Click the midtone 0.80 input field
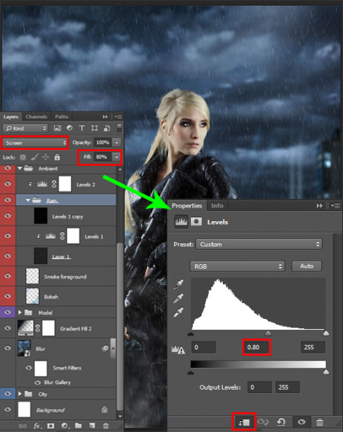This screenshot has height=432, width=343. (257, 347)
